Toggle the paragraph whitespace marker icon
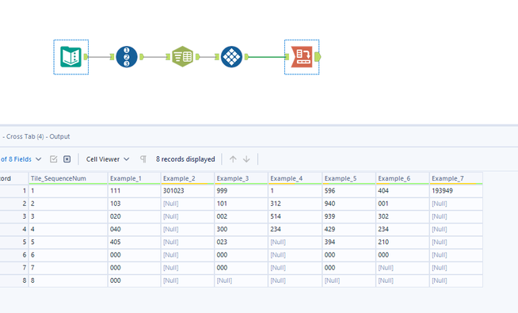518x313 pixels. pyautogui.click(x=143, y=159)
